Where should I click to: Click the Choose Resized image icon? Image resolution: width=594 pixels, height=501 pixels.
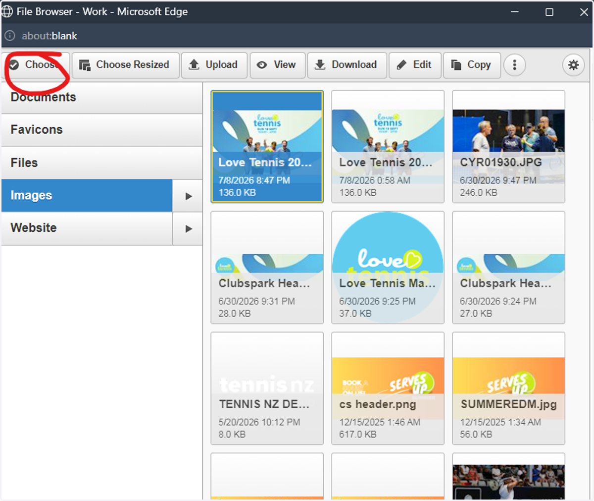click(85, 65)
